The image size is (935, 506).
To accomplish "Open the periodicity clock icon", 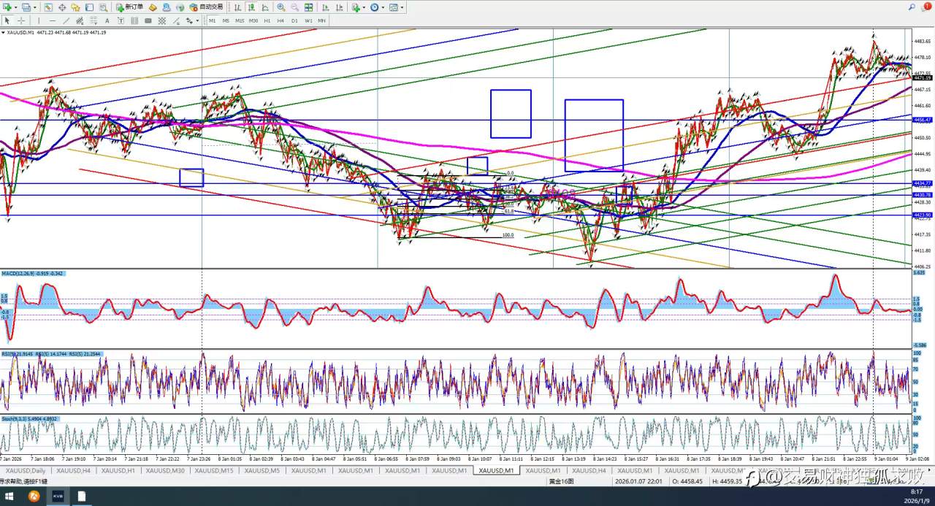I will point(374,7).
